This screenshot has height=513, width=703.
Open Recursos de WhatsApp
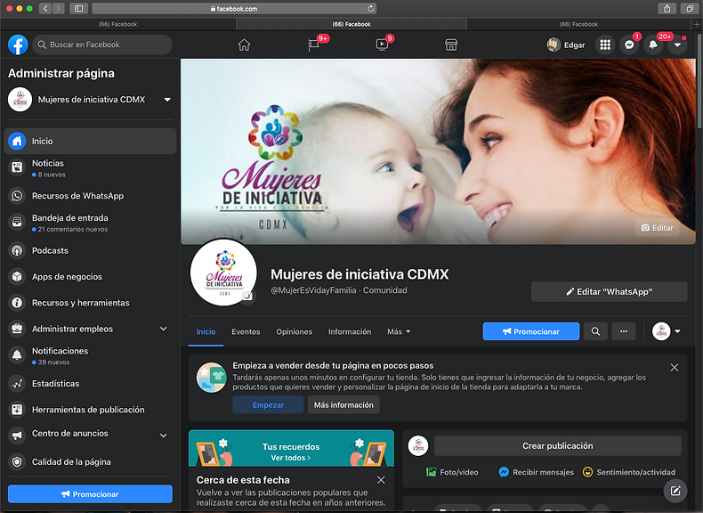point(90,196)
